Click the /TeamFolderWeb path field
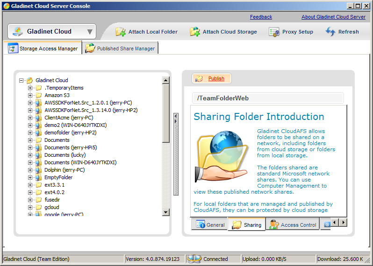Image resolution: width=373 pixels, height=266 pixels. [x=268, y=98]
